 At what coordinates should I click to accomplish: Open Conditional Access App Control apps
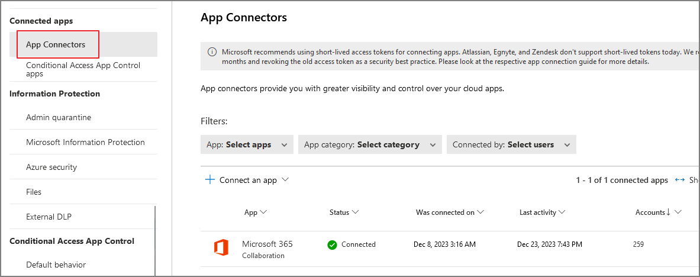83,69
